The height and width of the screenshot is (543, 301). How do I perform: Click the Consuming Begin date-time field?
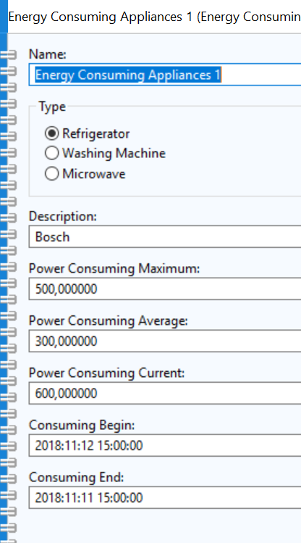pos(165,445)
